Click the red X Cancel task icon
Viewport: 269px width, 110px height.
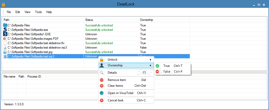pos(102,100)
